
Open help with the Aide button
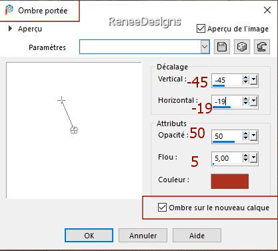tap(197, 236)
